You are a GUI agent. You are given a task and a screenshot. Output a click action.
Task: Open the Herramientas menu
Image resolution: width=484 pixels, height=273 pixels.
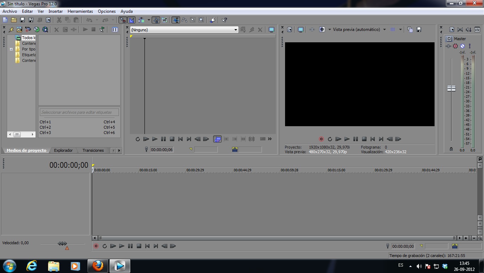[80, 11]
